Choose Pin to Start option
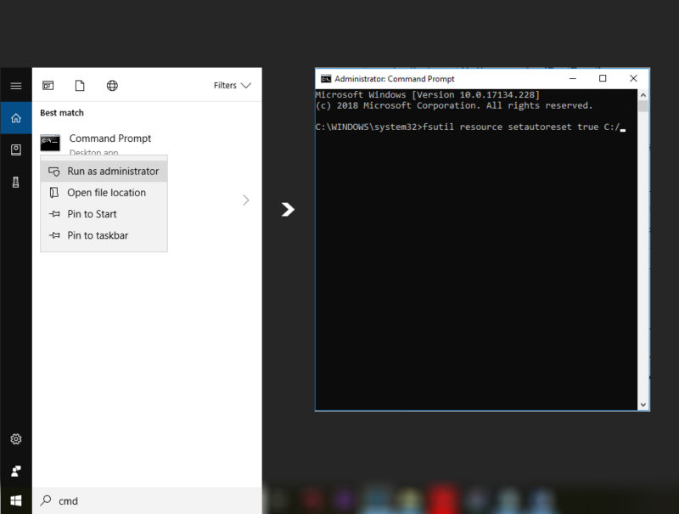Viewport: 679px width, 514px height. (92, 214)
